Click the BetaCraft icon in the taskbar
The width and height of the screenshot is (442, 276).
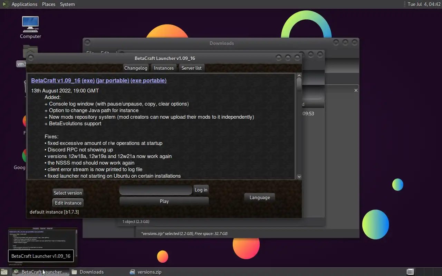(x=16, y=272)
